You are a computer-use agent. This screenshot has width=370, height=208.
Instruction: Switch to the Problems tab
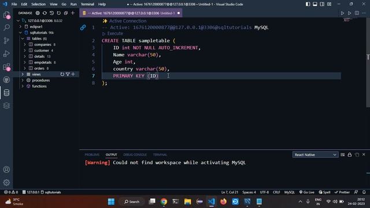click(92, 155)
